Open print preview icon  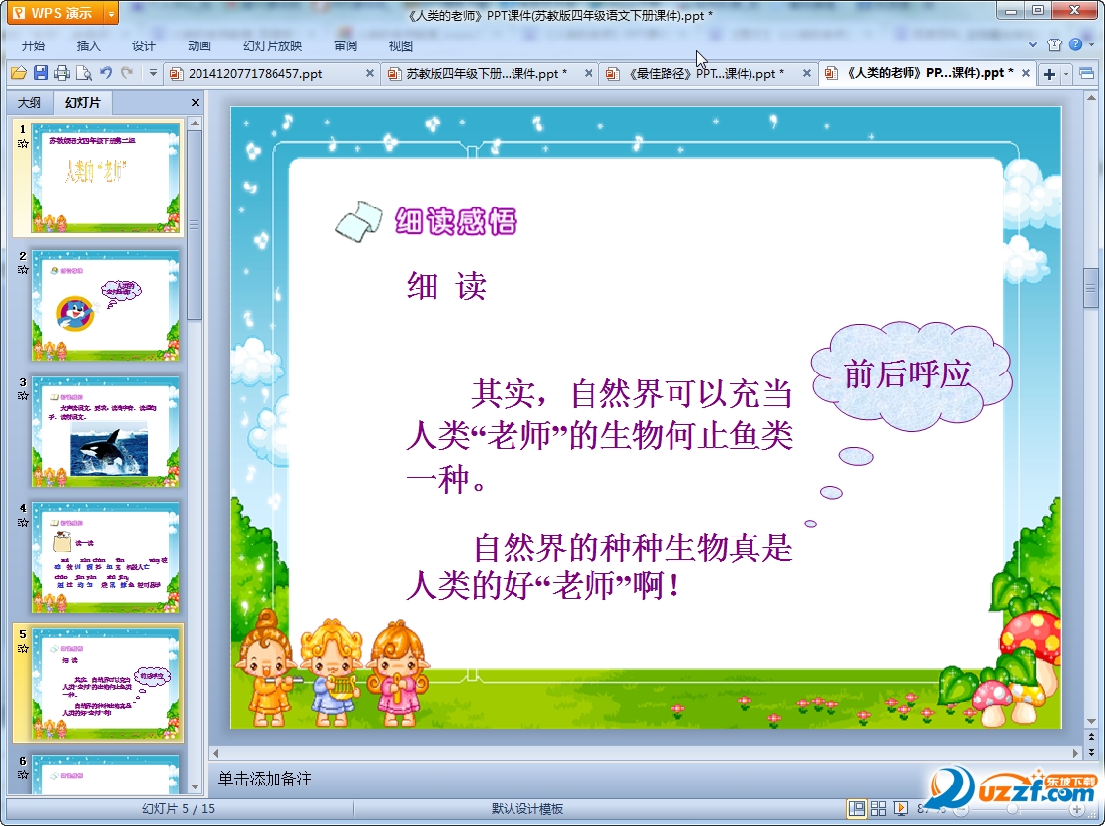click(x=84, y=73)
